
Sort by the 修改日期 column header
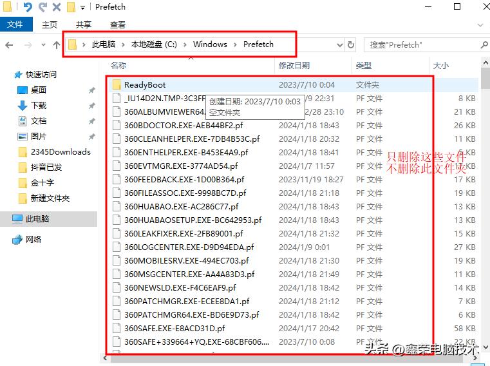coord(294,65)
